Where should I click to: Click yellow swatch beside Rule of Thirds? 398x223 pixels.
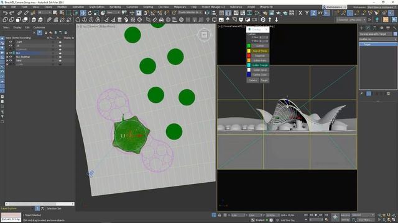pyautogui.click(x=249, y=51)
